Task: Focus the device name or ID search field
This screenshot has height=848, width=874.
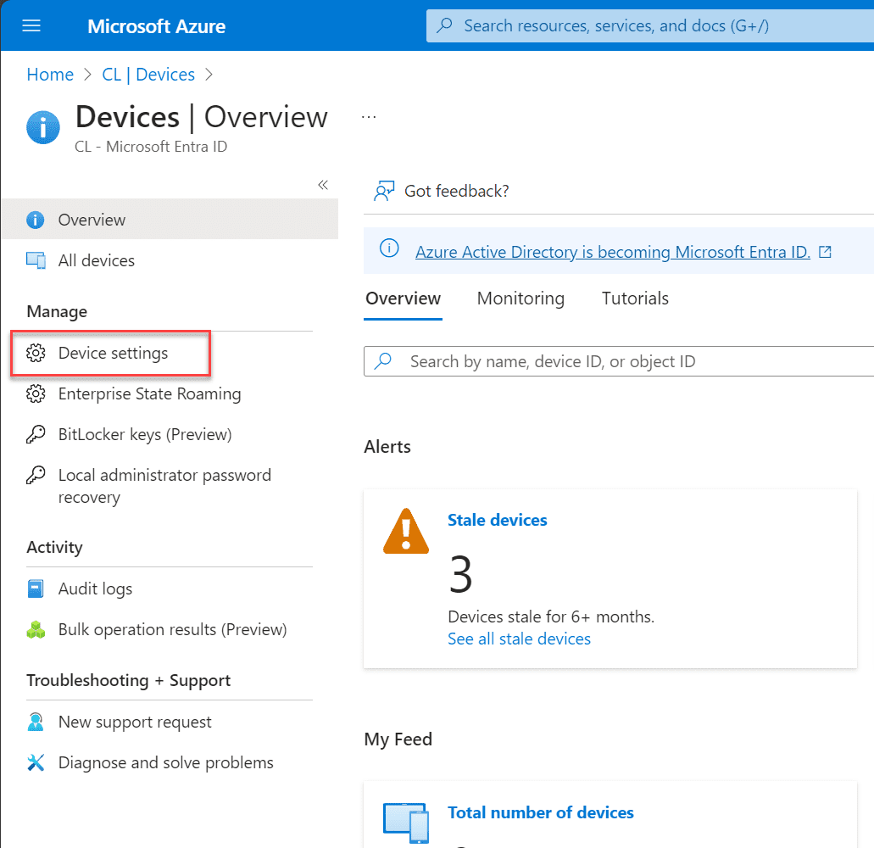Action: (619, 361)
